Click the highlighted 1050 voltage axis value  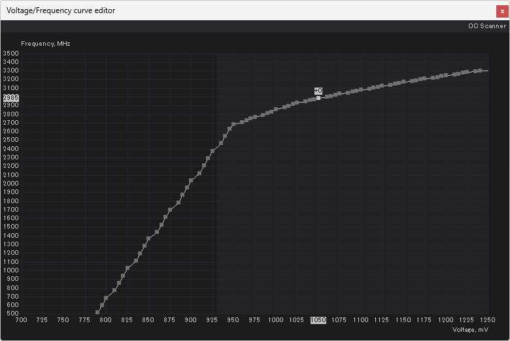tap(318, 320)
